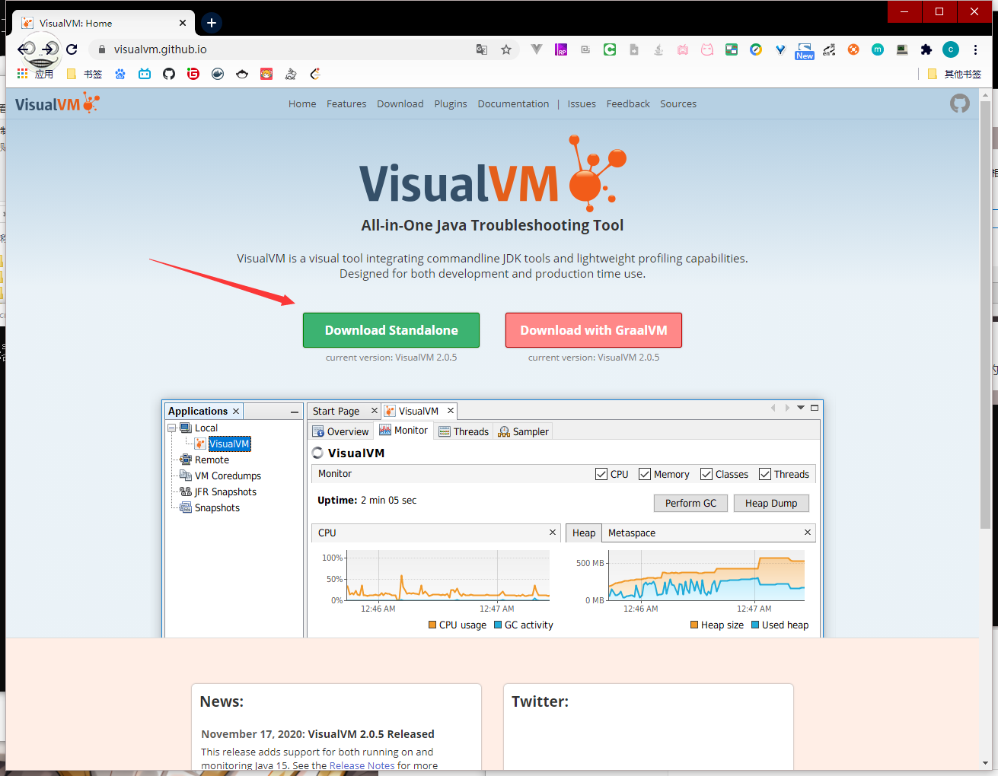Switch to the Threads tab
998x776 pixels.
click(464, 431)
